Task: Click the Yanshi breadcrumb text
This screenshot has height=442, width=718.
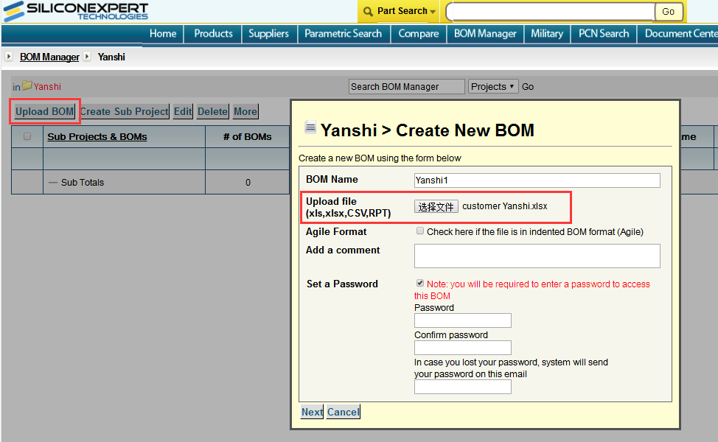Action: pyautogui.click(x=111, y=57)
